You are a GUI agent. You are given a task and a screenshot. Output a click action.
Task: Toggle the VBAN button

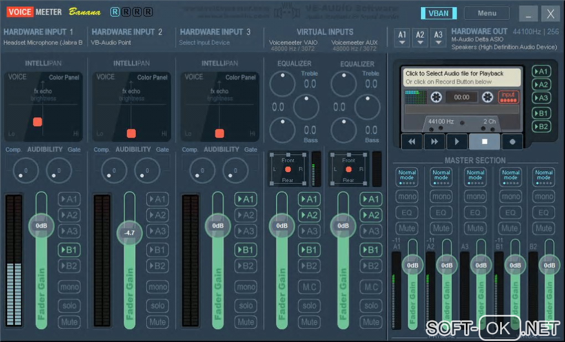[439, 13]
